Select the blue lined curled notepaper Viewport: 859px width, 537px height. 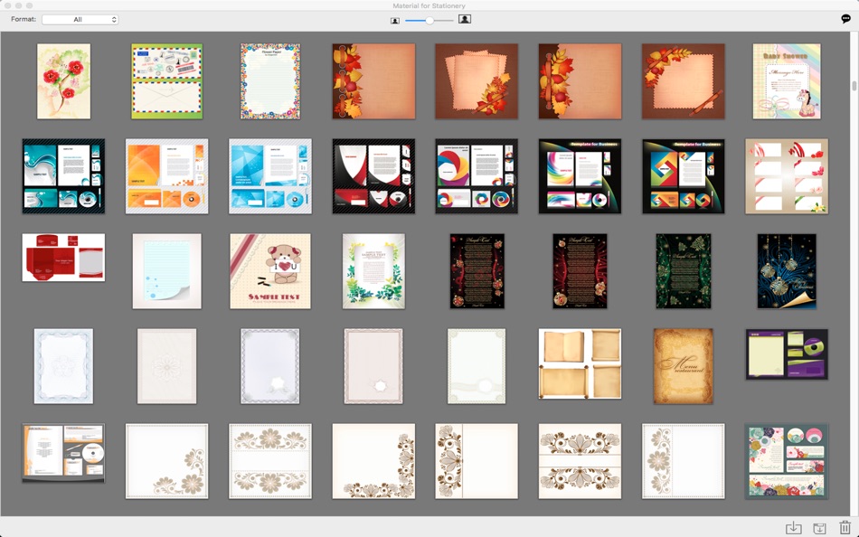coord(167,271)
